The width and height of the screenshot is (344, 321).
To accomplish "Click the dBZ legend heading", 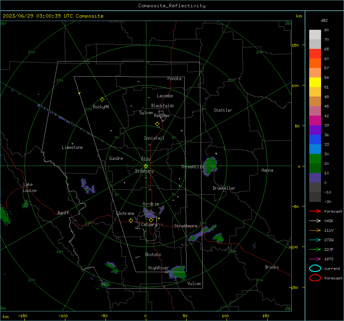I will [x=324, y=21].
